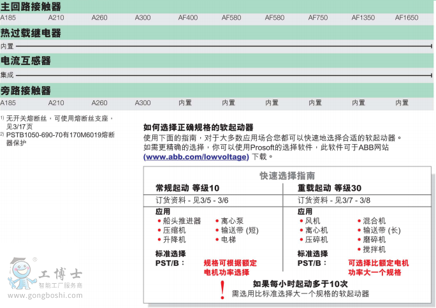436x308 pixels.
Task: Select the 主回路接触器 section header
Action: coord(34,6)
